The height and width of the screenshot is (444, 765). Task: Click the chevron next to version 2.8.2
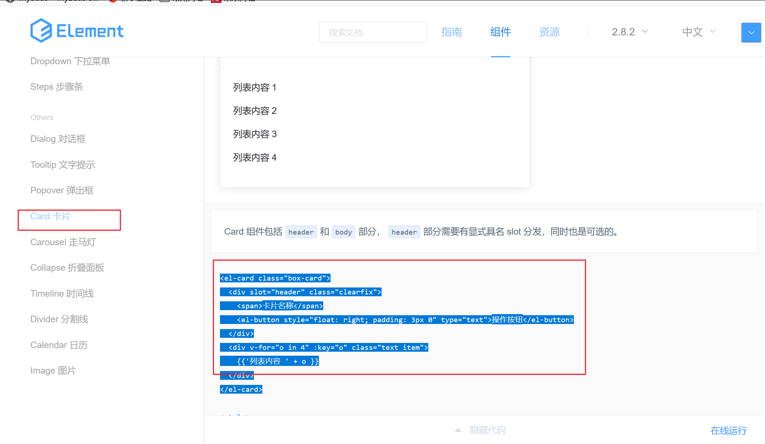[x=645, y=32]
